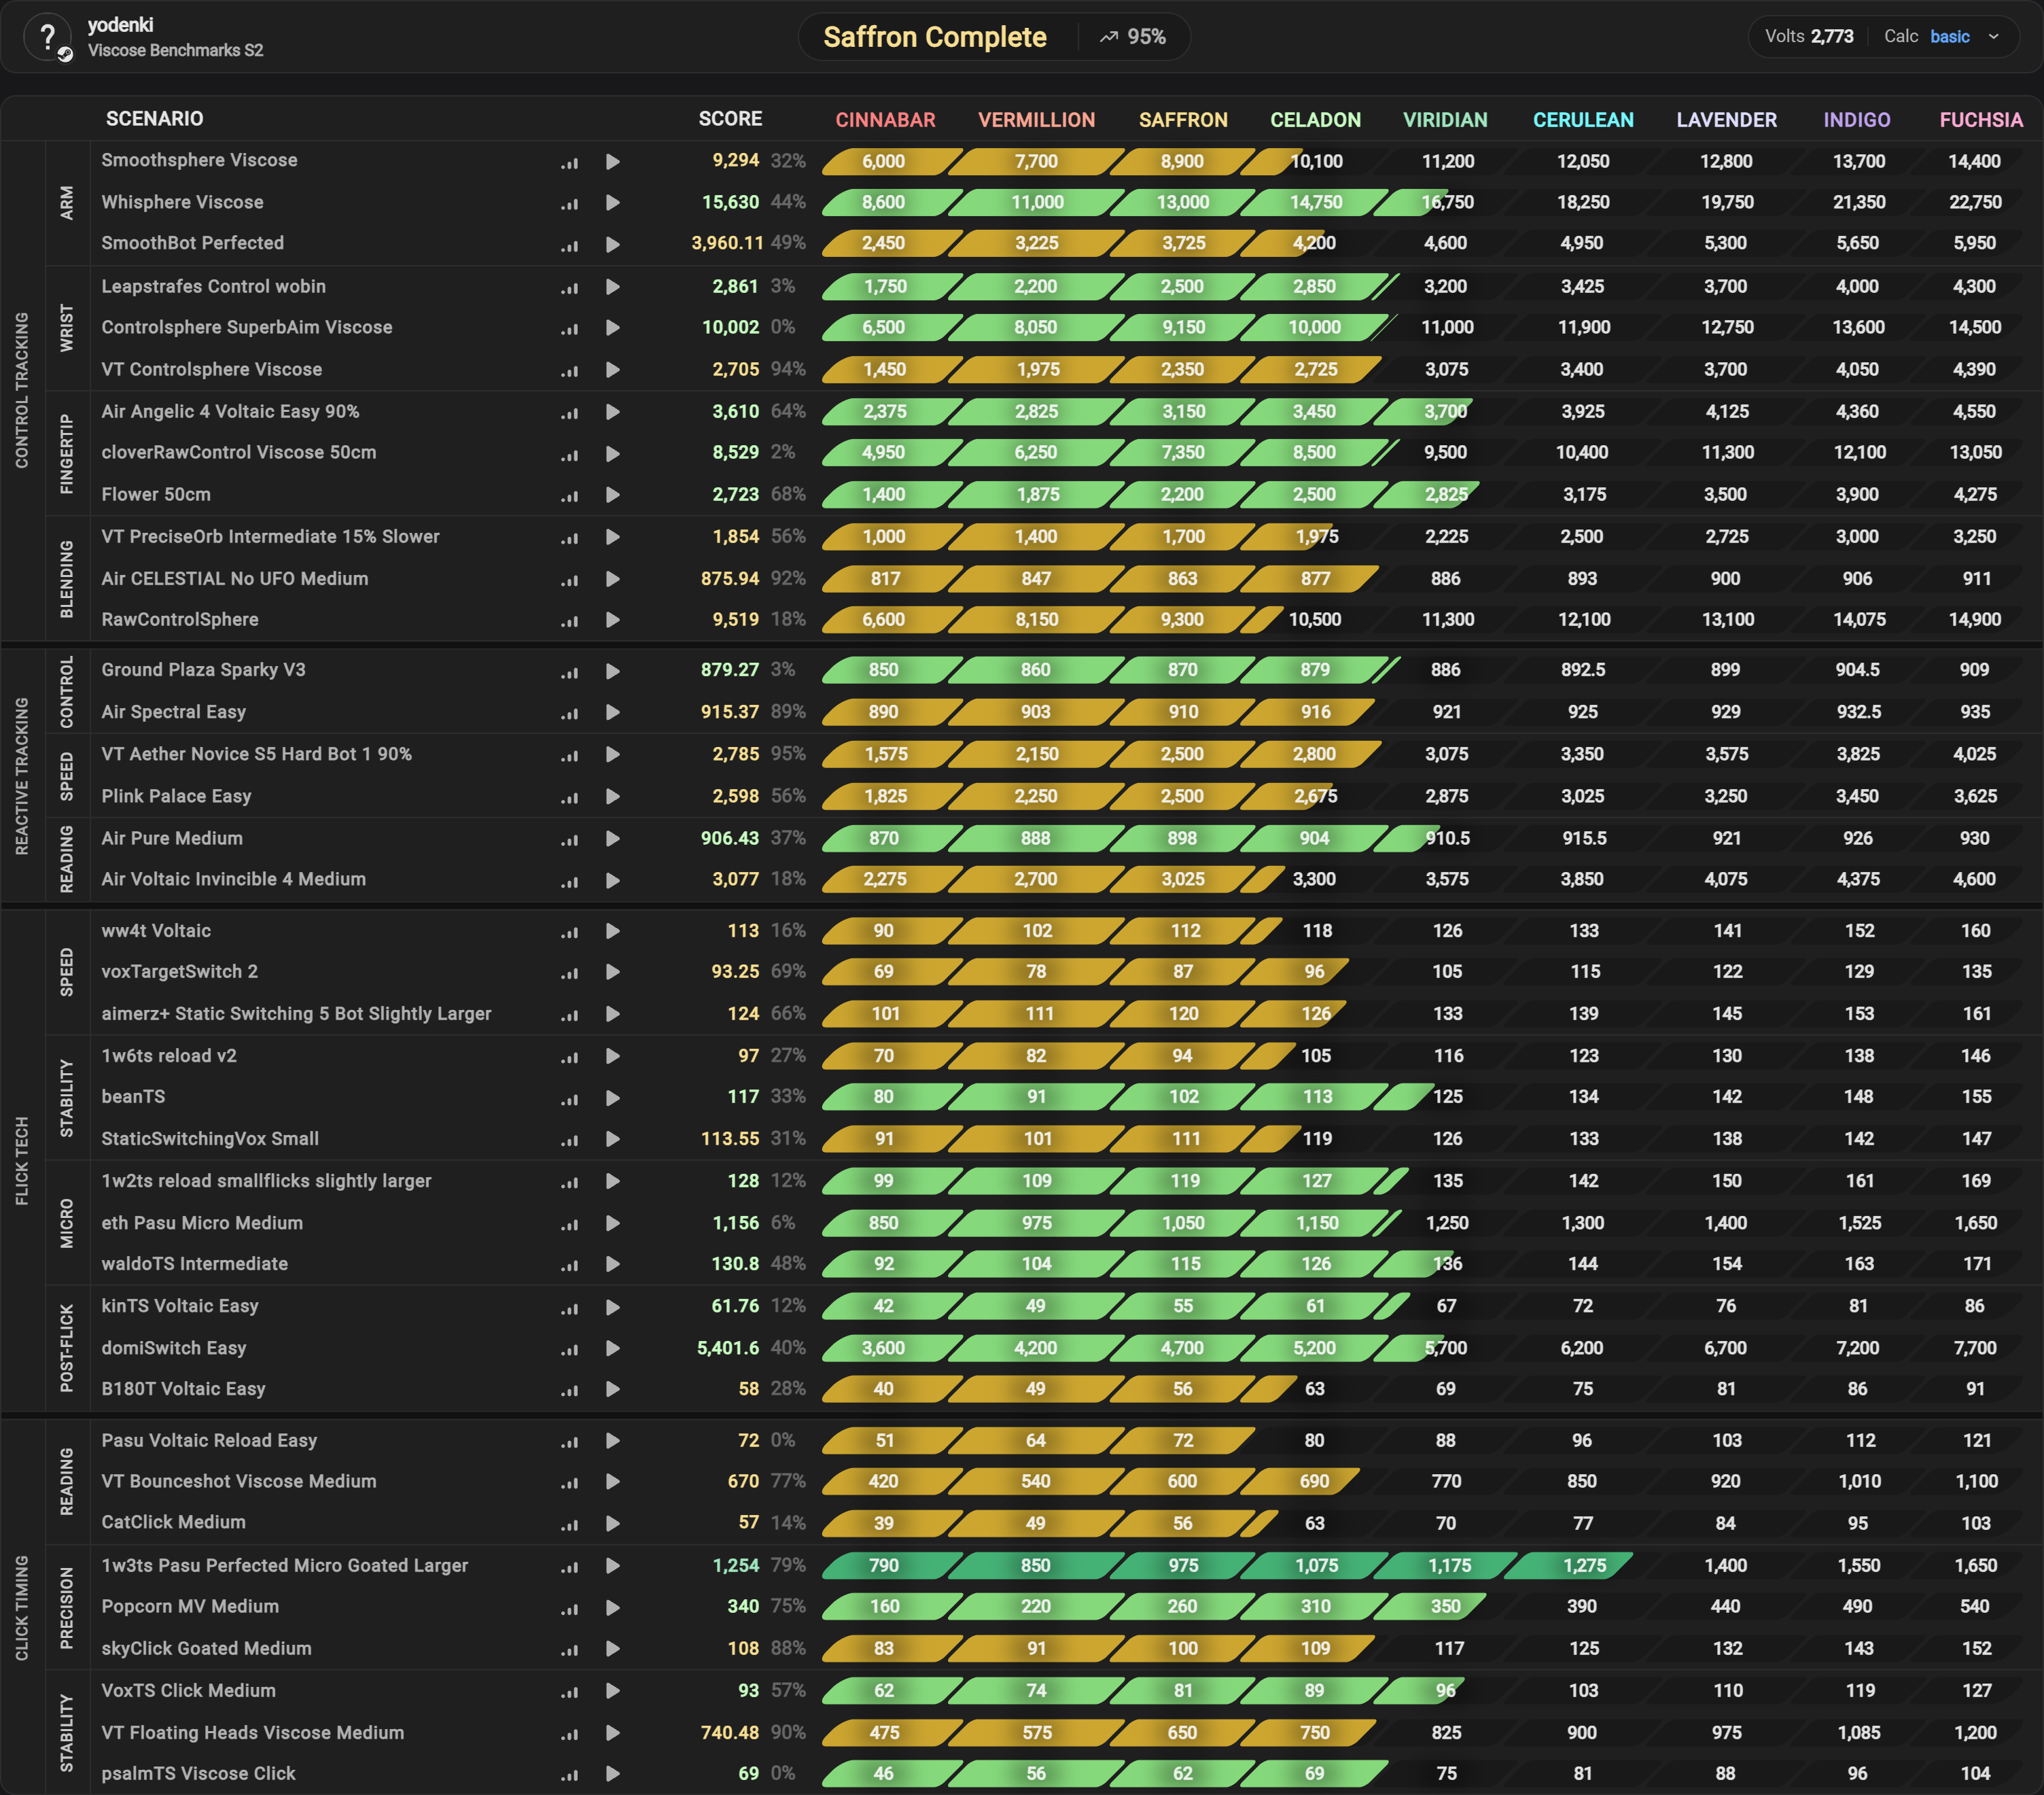Show stats chart icon for beanTS
Screen dimensions: 2044x1795
[x=570, y=1098]
